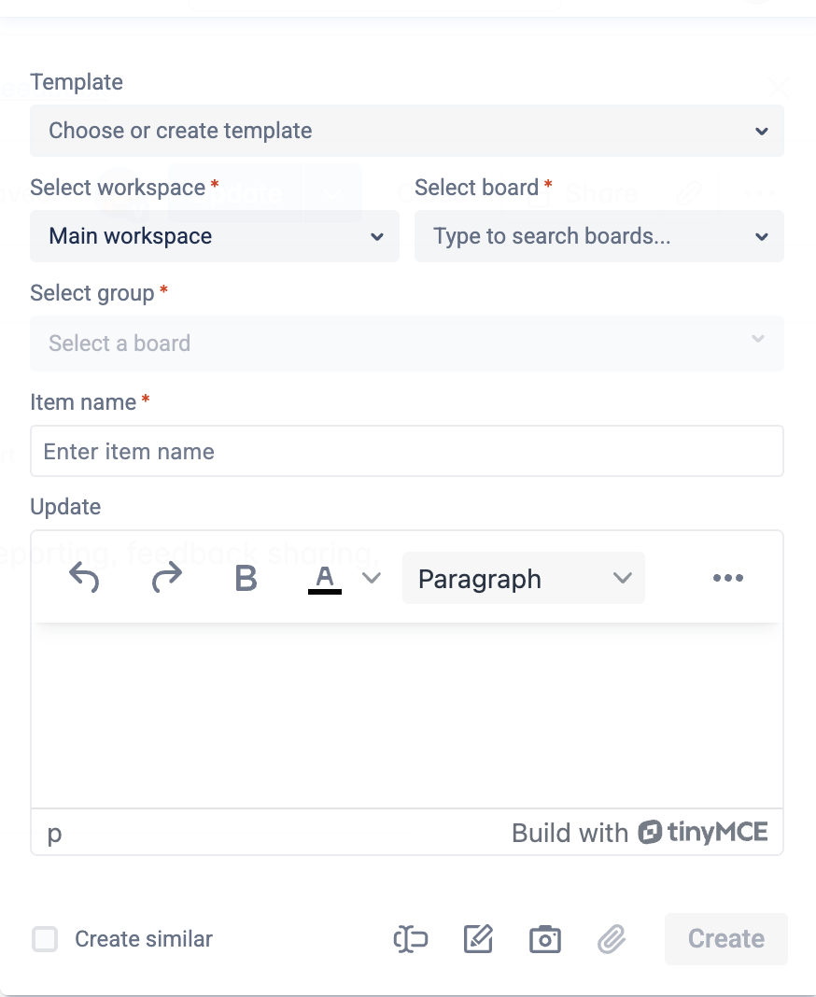Open the Choose or create template dropdown
This screenshot has width=816, height=997.
click(x=406, y=131)
